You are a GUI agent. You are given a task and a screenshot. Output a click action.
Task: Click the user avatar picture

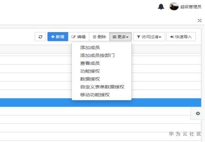pos(174,6)
